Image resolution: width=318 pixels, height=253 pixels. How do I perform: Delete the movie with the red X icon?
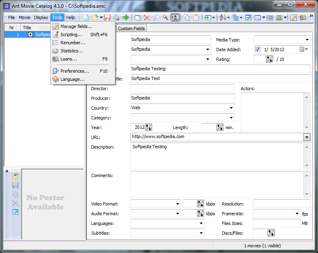[147, 17]
